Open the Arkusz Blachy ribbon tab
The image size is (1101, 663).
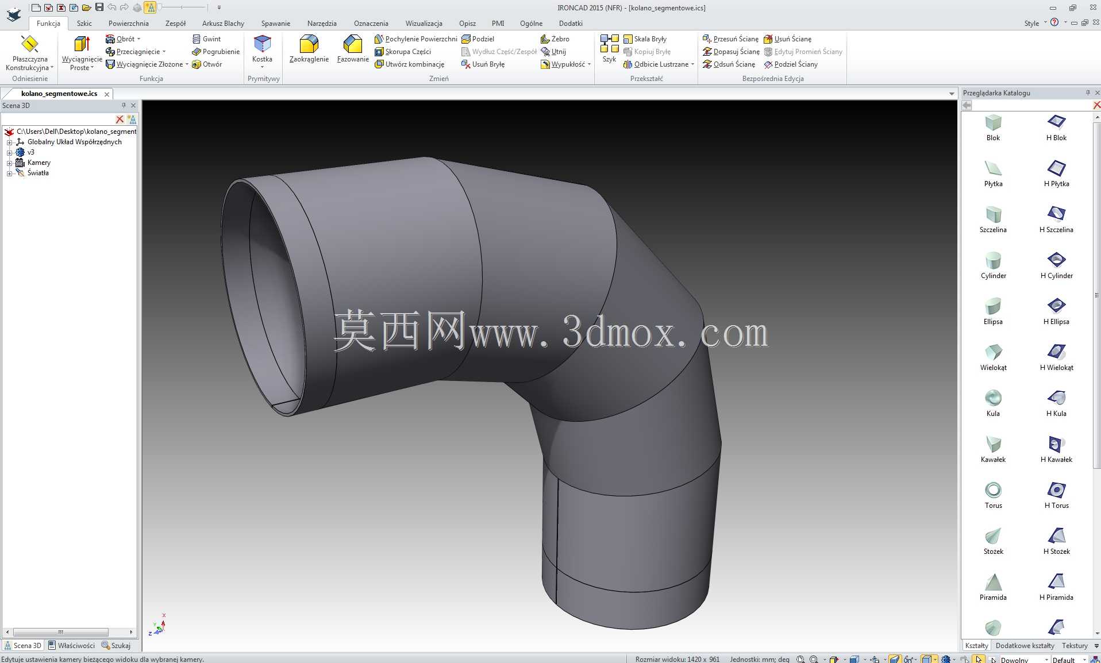coord(223,24)
